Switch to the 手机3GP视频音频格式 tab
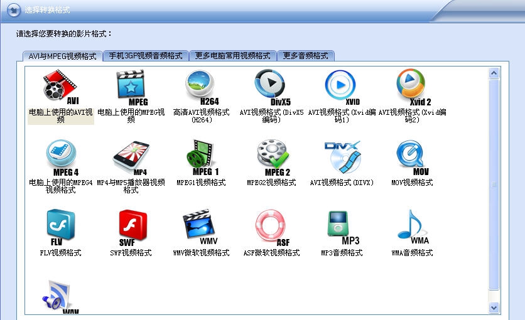The width and height of the screenshot is (525, 320). point(146,55)
